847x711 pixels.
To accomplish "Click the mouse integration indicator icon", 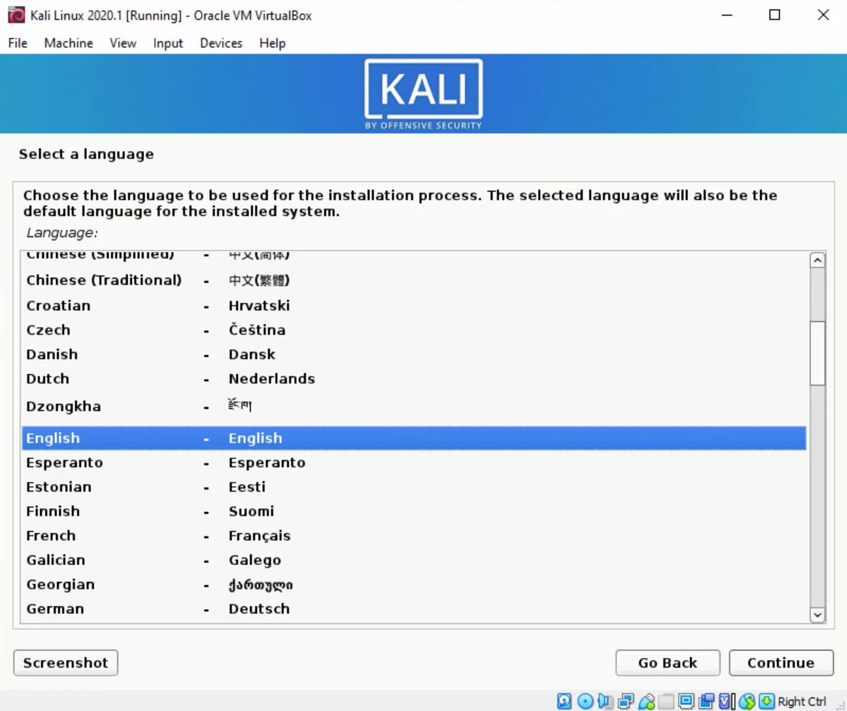I will click(x=747, y=701).
